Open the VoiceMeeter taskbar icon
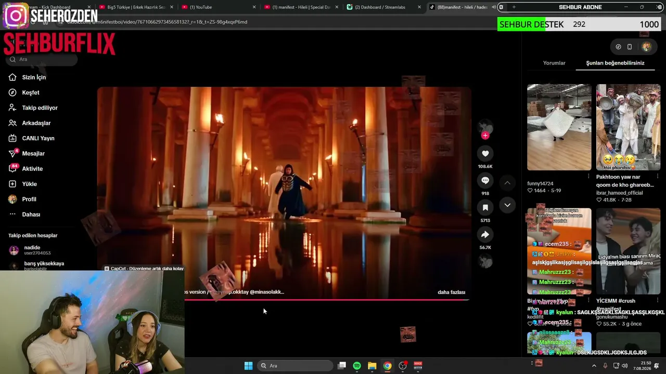Viewport: 666px width, 374px height. coord(418,366)
